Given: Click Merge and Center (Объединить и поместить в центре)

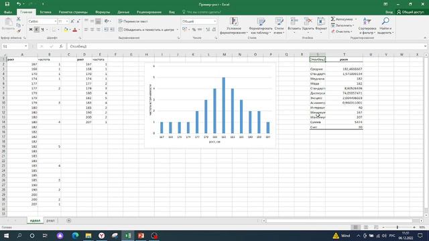Looking at the screenshot, I should coord(146,29).
